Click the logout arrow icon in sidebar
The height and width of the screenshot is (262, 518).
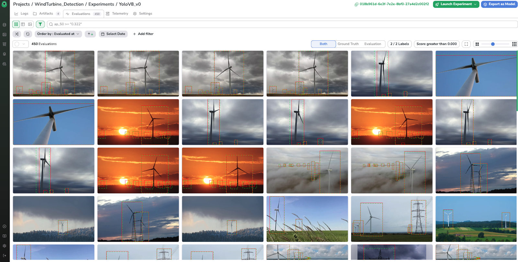[x=5, y=256]
